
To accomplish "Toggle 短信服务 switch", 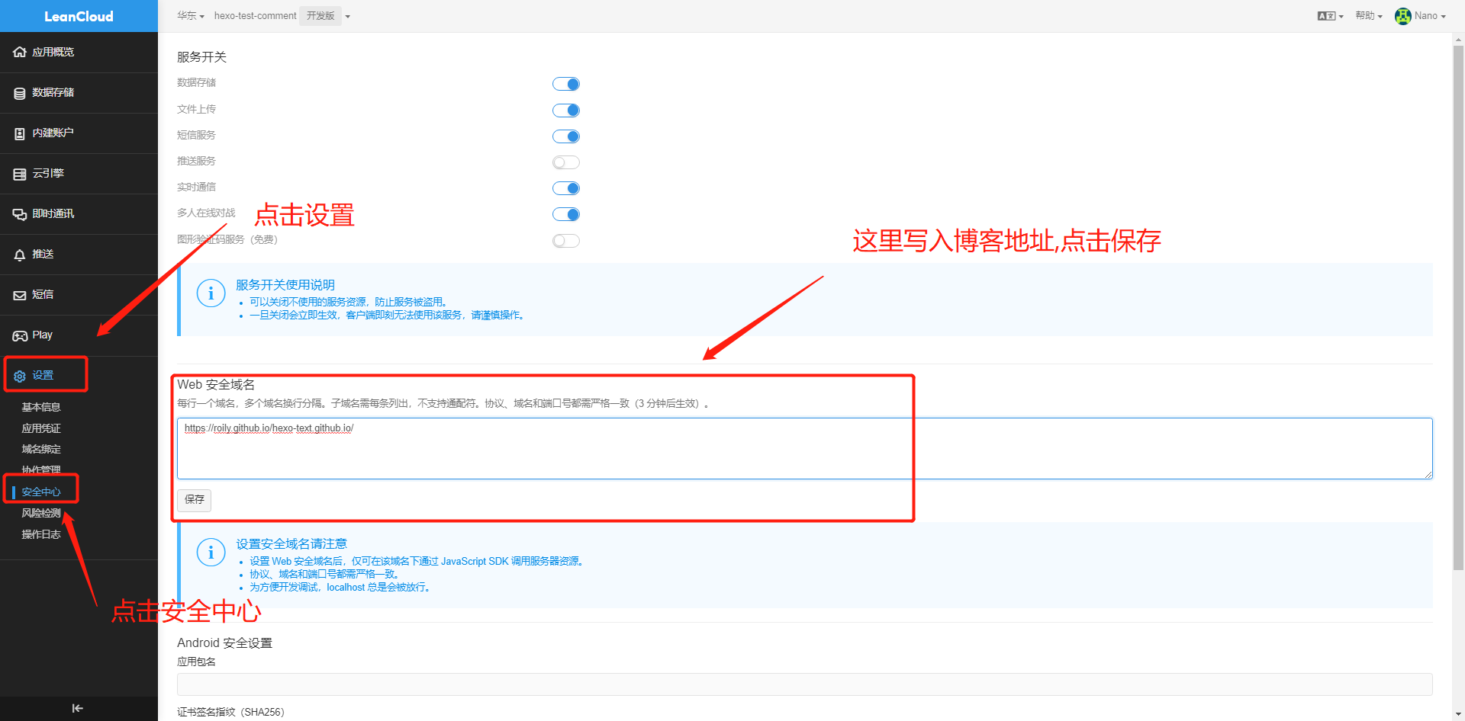I will 566,136.
